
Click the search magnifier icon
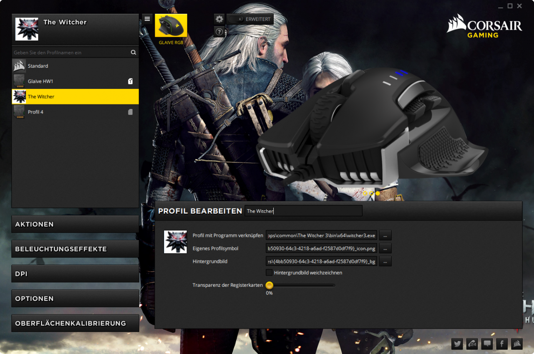pyautogui.click(x=133, y=53)
